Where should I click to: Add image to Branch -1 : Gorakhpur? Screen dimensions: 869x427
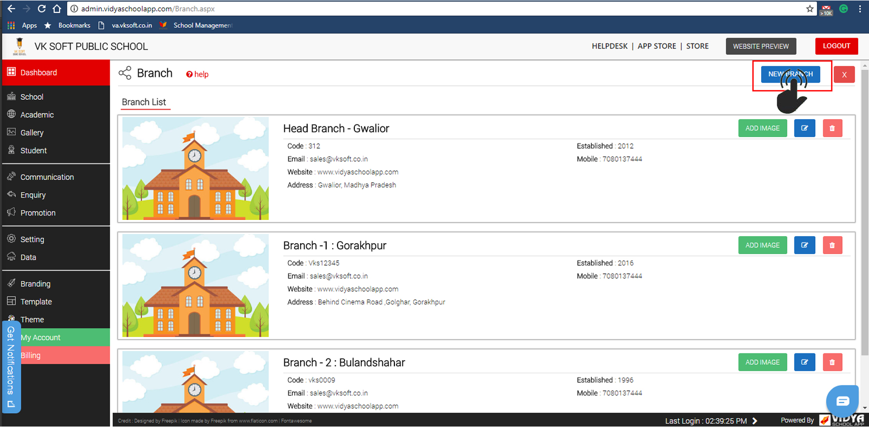pyautogui.click(x=762, y=245)
